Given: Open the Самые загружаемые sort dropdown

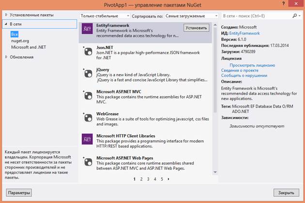Looking at the screenshot, I should [191, 16].
